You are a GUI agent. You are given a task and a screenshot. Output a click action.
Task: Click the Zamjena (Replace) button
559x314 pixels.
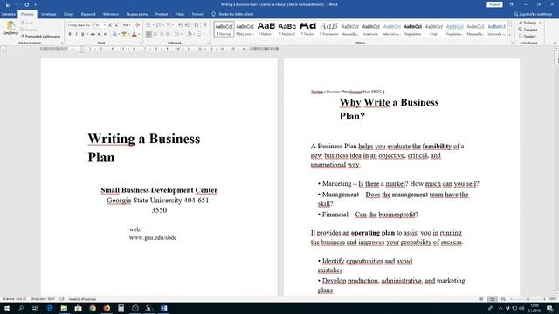pos(528,30)
